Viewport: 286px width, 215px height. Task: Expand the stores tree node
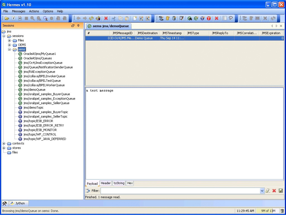pos(4,148)
